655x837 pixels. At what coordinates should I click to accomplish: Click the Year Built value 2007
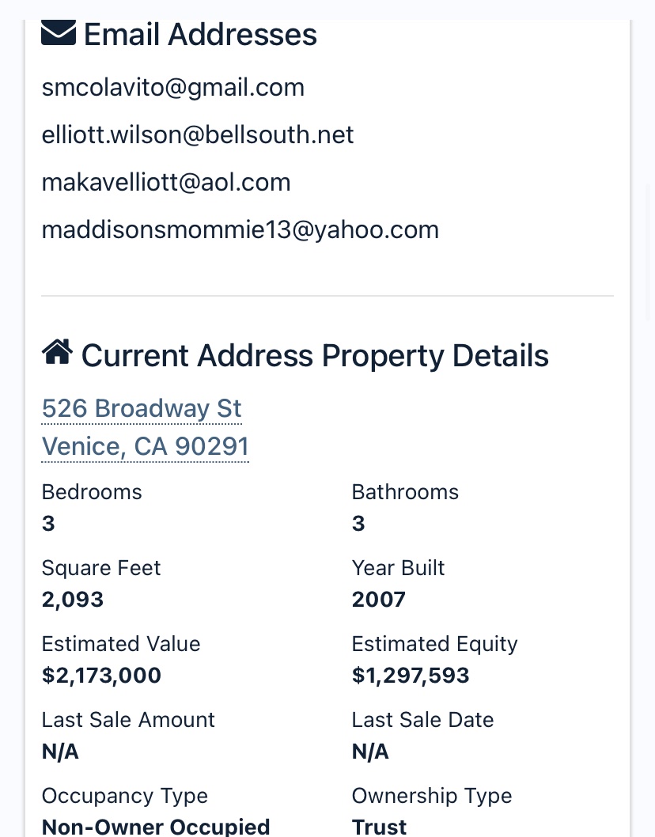pos(378,600)
